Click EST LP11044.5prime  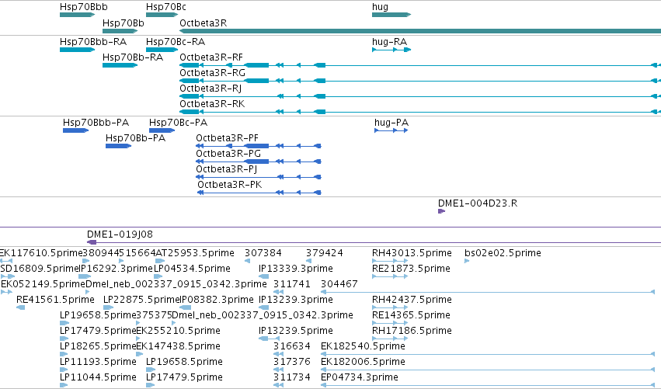point(98,377)
